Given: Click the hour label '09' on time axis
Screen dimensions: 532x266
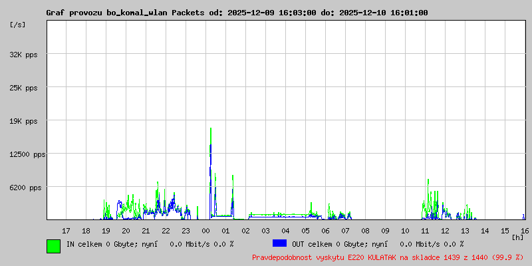Looking at the screenshot, I should tap(386, 231).
